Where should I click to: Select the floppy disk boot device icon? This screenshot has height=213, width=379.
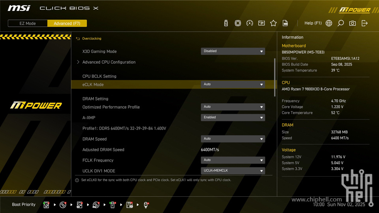[x=130, y=205]
